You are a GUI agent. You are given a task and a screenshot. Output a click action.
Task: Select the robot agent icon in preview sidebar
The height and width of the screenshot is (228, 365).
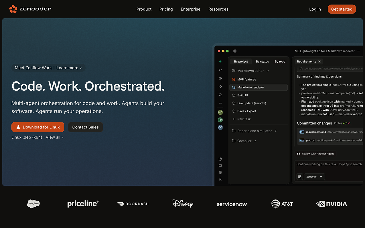[220, 78]
